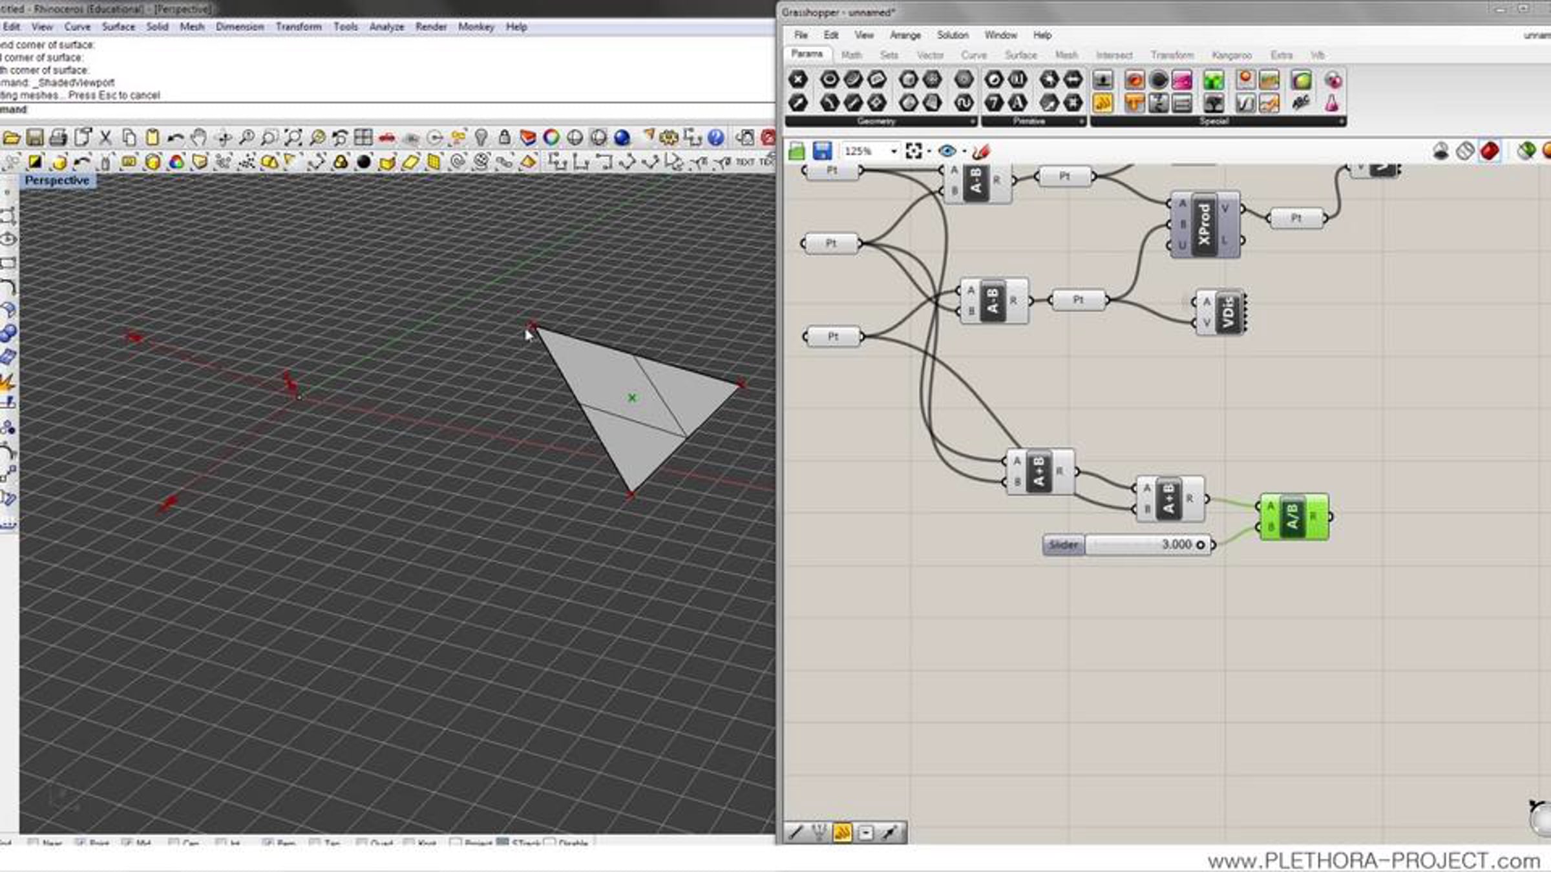
Task: Save the Rhino model with the floppy icon
Action: coord(35,138)
